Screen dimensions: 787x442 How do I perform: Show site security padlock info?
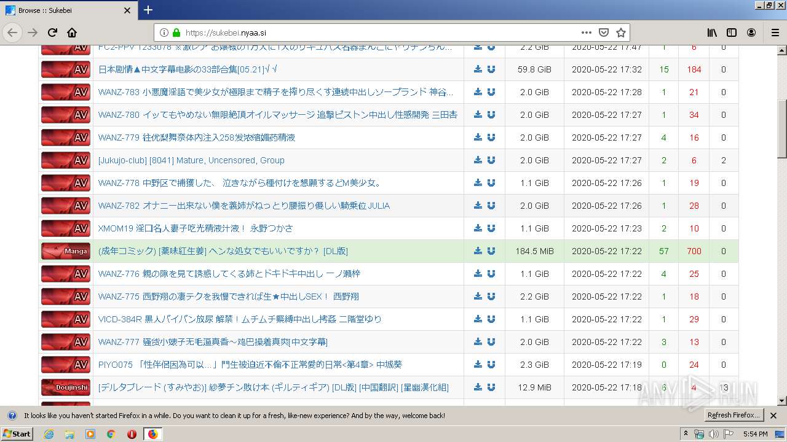coord(176,33)
